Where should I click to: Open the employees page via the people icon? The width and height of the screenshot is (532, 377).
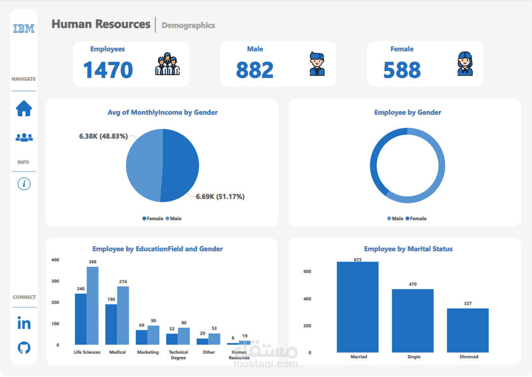[23, 136]
